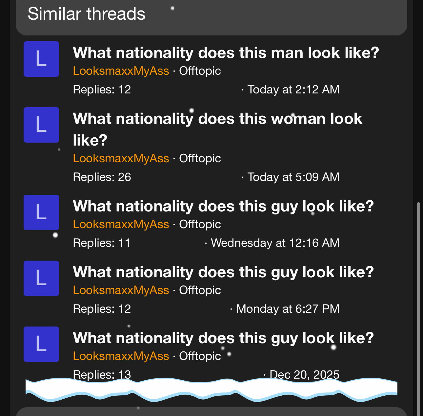Click LooksmaxxMyAss username under the "this man" thread
The width and height of the screenshot is (423, 416).
coord(121,71)
